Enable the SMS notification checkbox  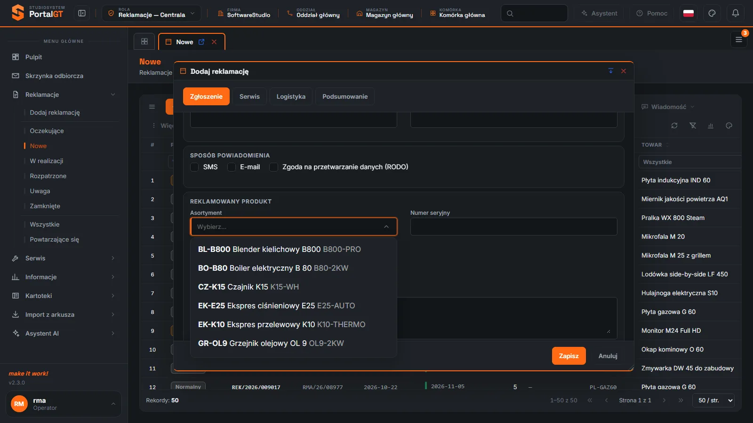point(194,167)
